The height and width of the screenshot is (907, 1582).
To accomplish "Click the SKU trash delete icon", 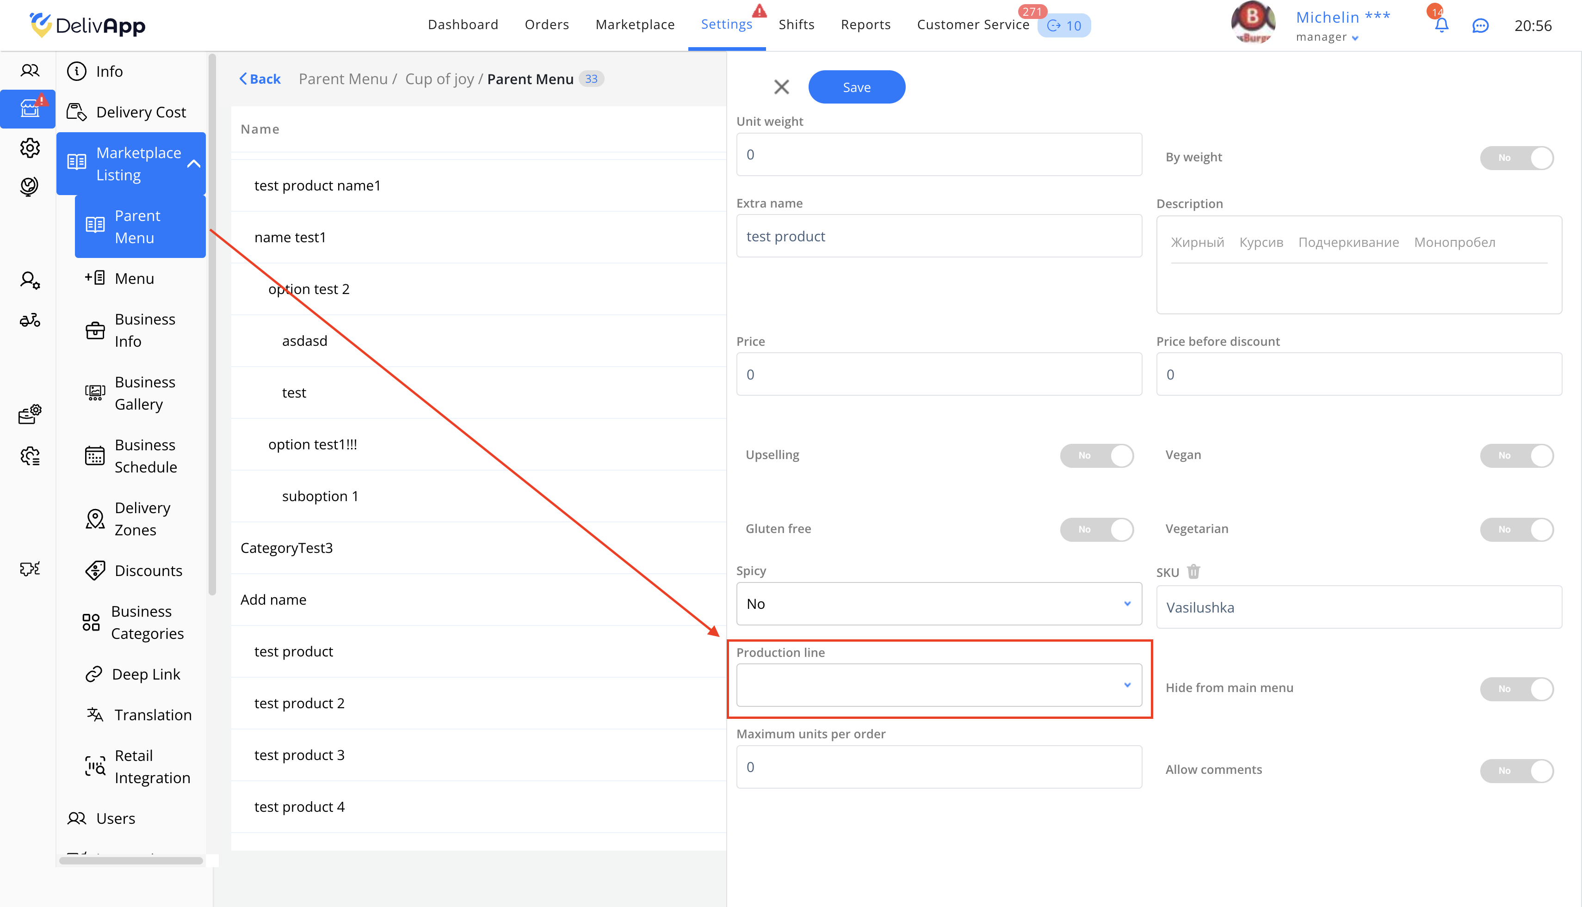I will click(1193, 571).
